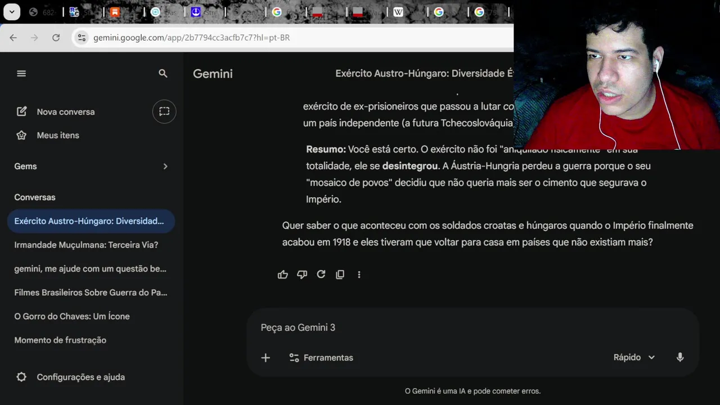Switch to the orange bookmark icon tab
The height and width of the screenshot is (405, 720).
[x=115, y=12]
